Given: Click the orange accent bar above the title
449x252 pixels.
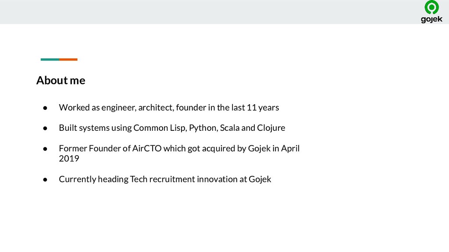Looking at the screenshot, I should (68, 59).
